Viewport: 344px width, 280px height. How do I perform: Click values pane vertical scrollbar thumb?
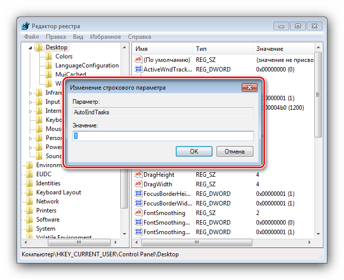(318, 95)
